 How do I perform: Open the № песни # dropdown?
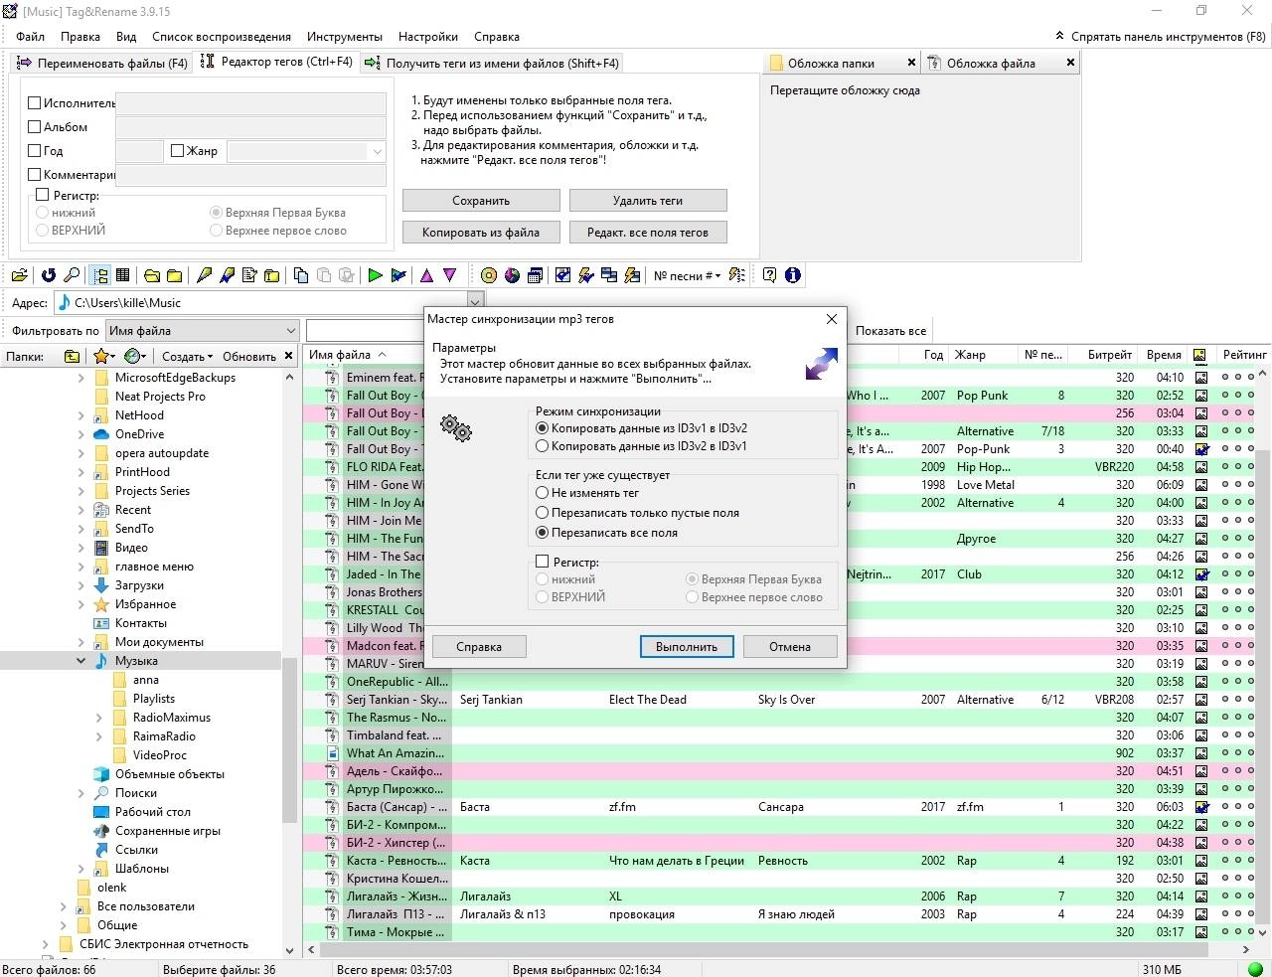[x=687, y=276]
